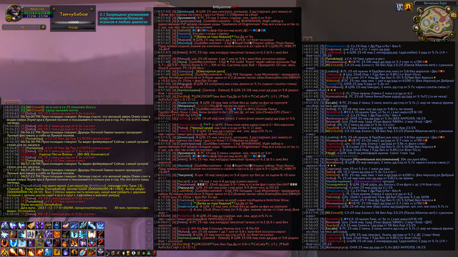Image resolution: width=458 pixels, height=257 pixels.
Task: Click the cyan glowing figure ability icon
Action: pyautogui.click(x=74, y=234)
